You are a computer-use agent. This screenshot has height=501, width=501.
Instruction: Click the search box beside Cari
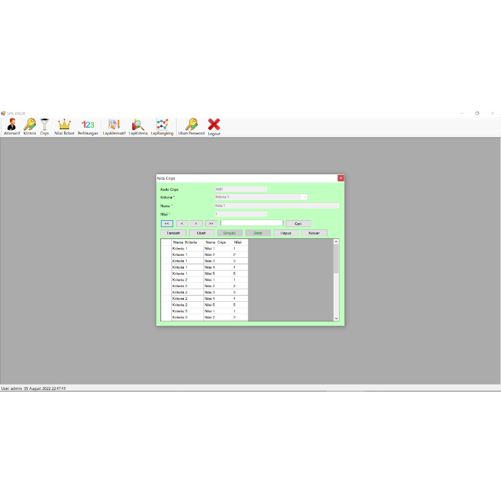click(x=252, y=223)
